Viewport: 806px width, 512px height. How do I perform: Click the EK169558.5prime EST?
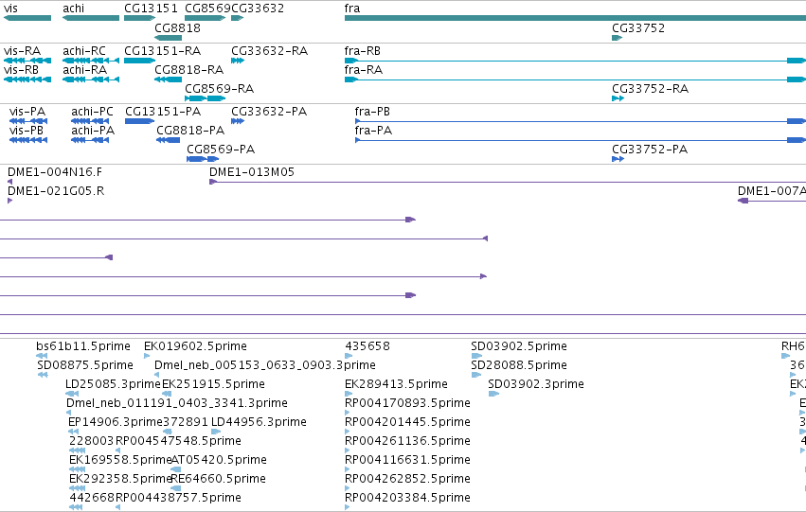tap(77, 470)
